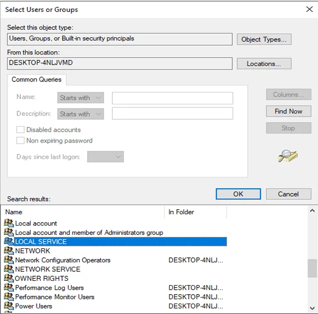Select the Common Queries tab

[x=36, y=79]
